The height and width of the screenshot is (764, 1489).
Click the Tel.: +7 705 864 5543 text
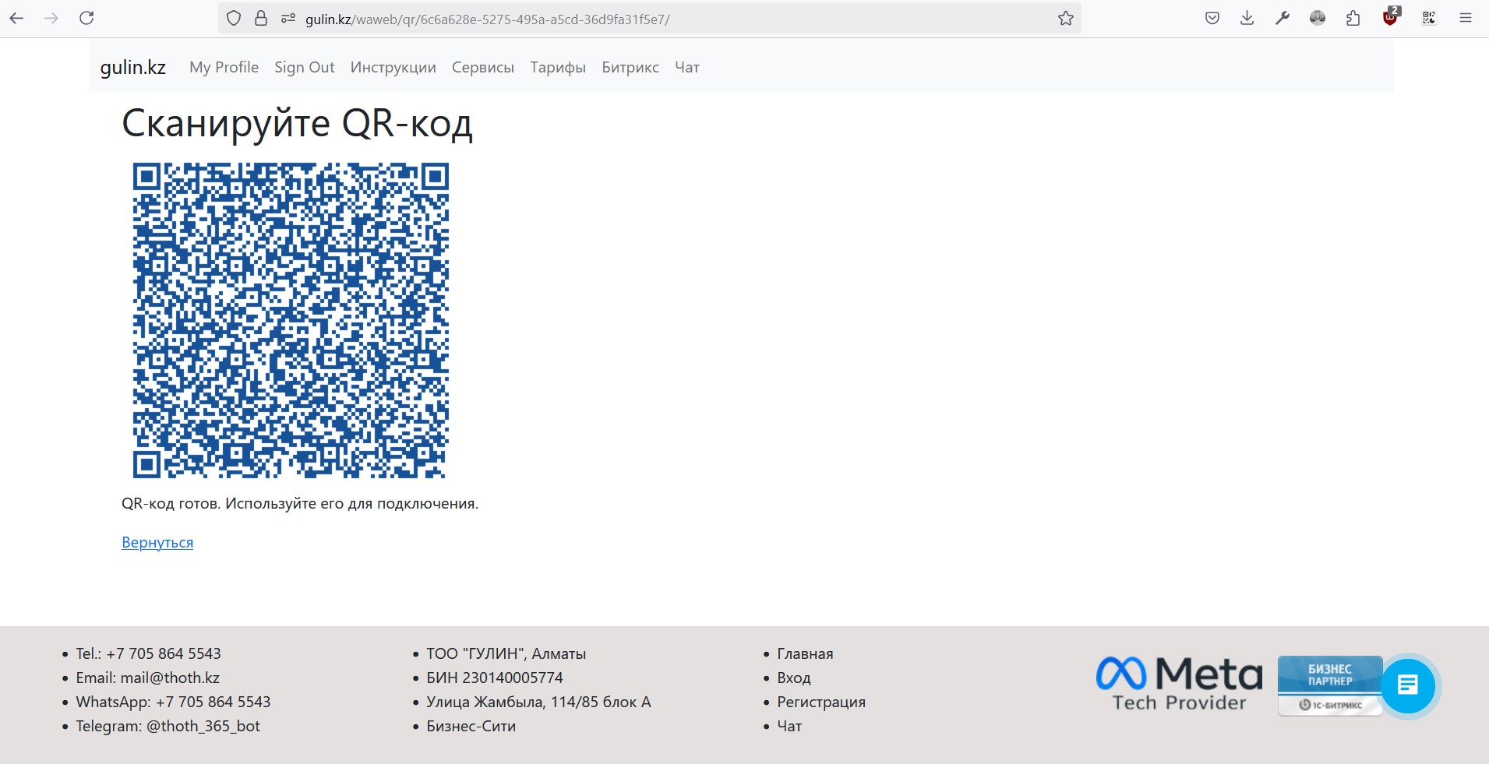click(x=148, y=654)
